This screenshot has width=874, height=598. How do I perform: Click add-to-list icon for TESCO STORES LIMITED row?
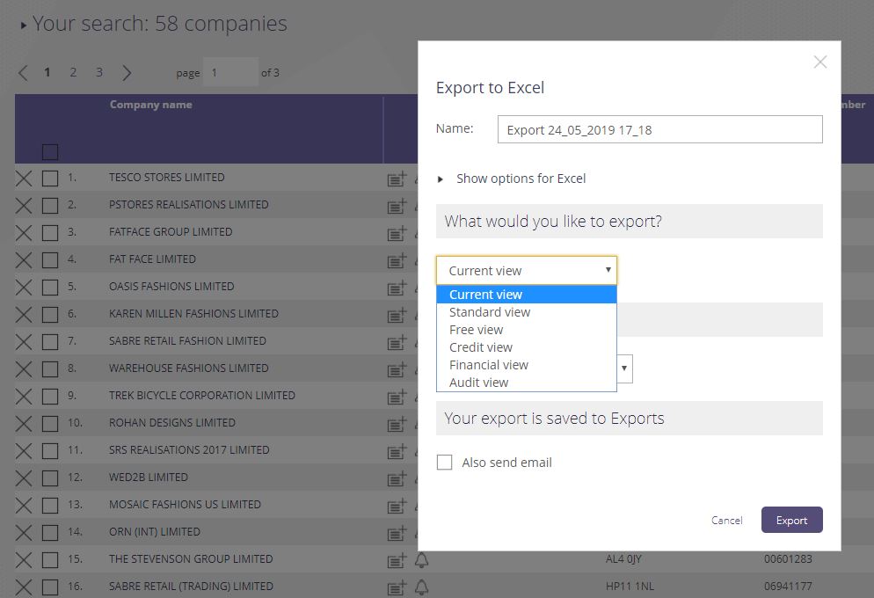[397, 179]
